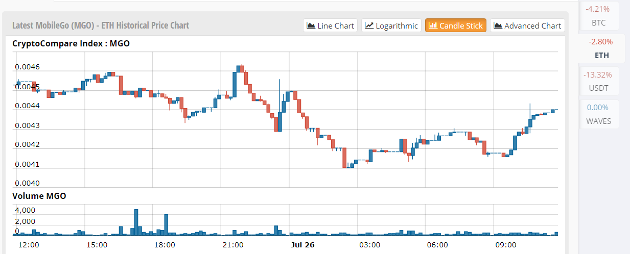The width and height of the screenshot is (630, 254).
Task: Open the WAVES pair tab
Action: click(598, 114)
